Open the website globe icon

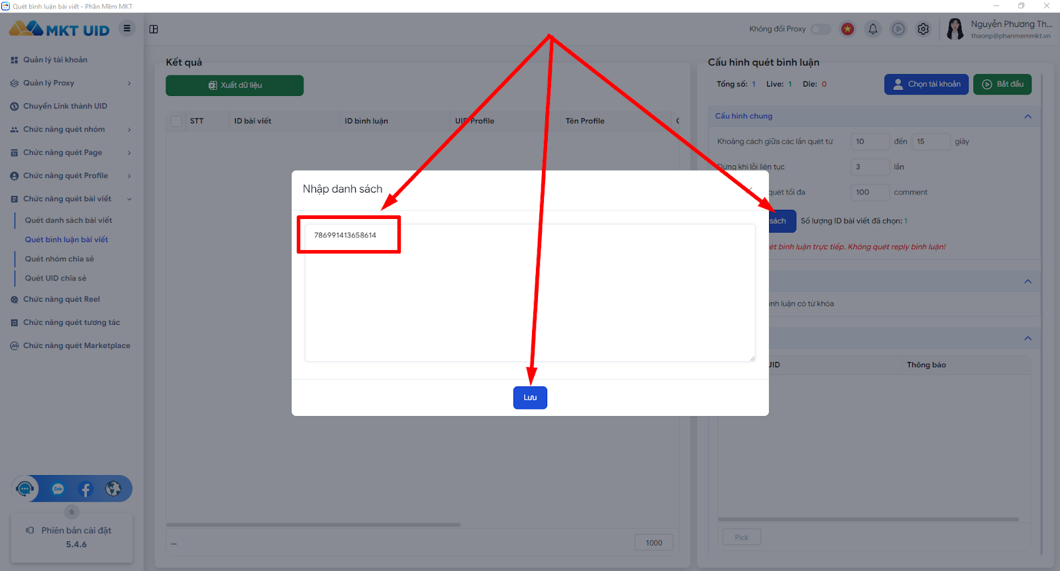click(x=113, y=489)
